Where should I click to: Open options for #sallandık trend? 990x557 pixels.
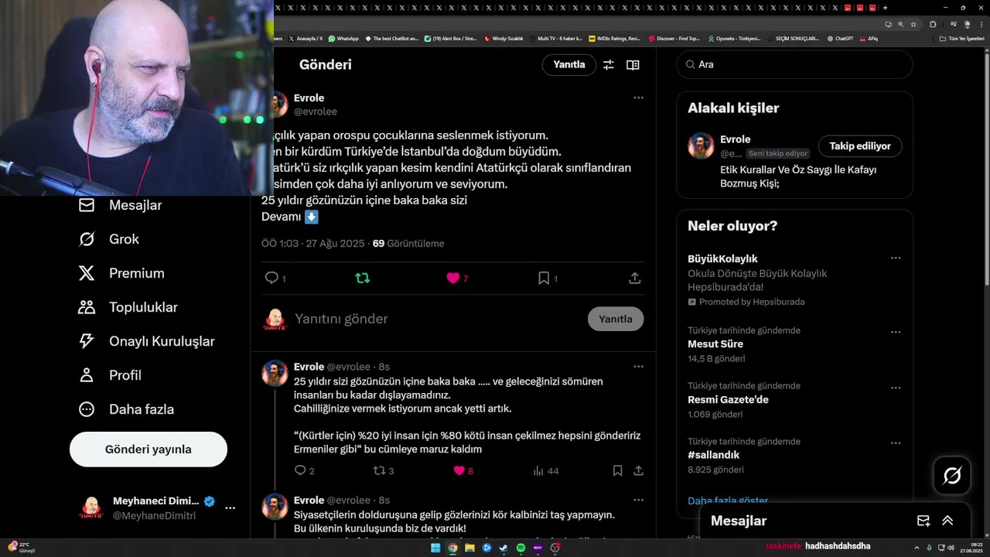tap(896, 443)
